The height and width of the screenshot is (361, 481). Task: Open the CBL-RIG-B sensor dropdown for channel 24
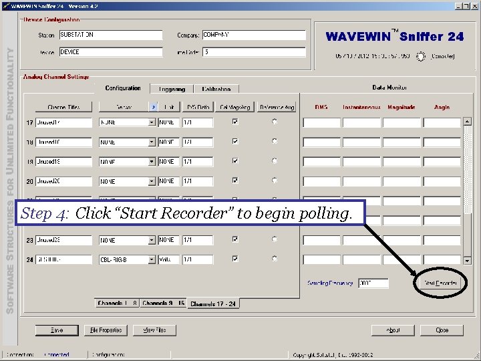tap(152, 259)
